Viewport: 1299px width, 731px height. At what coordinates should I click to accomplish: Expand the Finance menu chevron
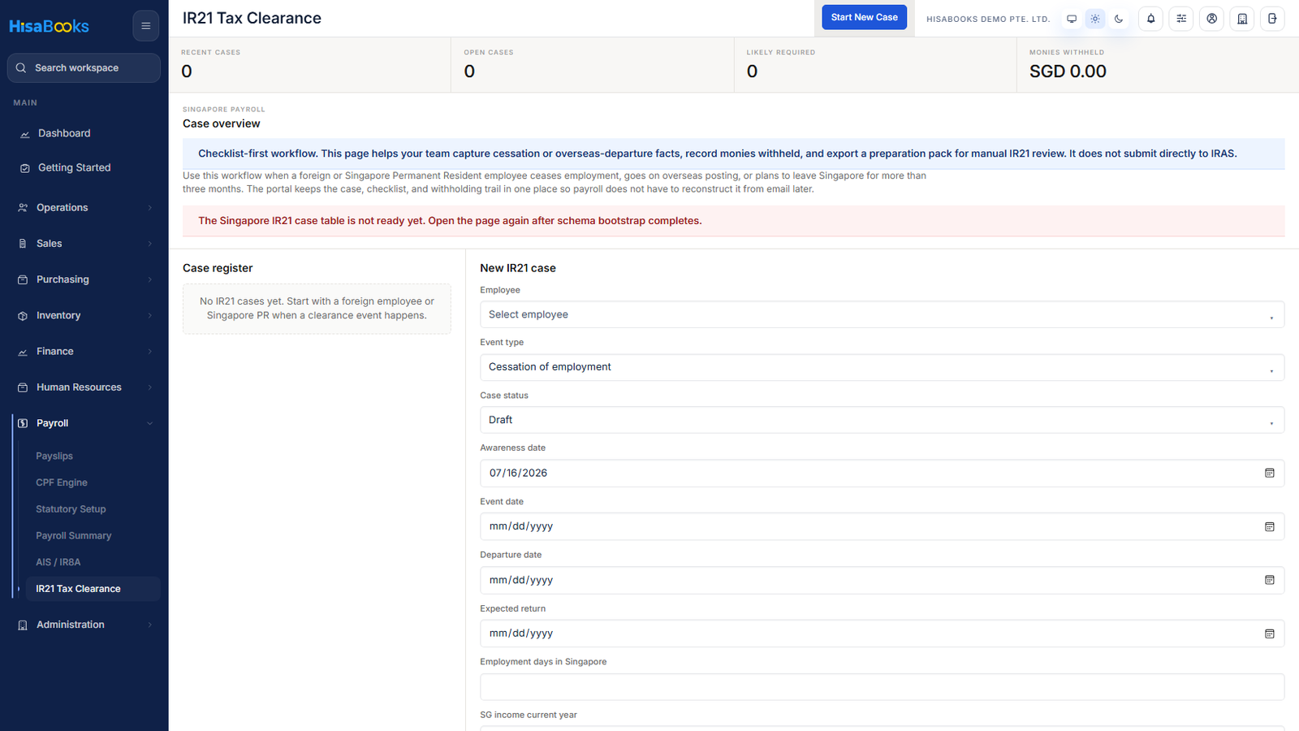coord(150,352)
